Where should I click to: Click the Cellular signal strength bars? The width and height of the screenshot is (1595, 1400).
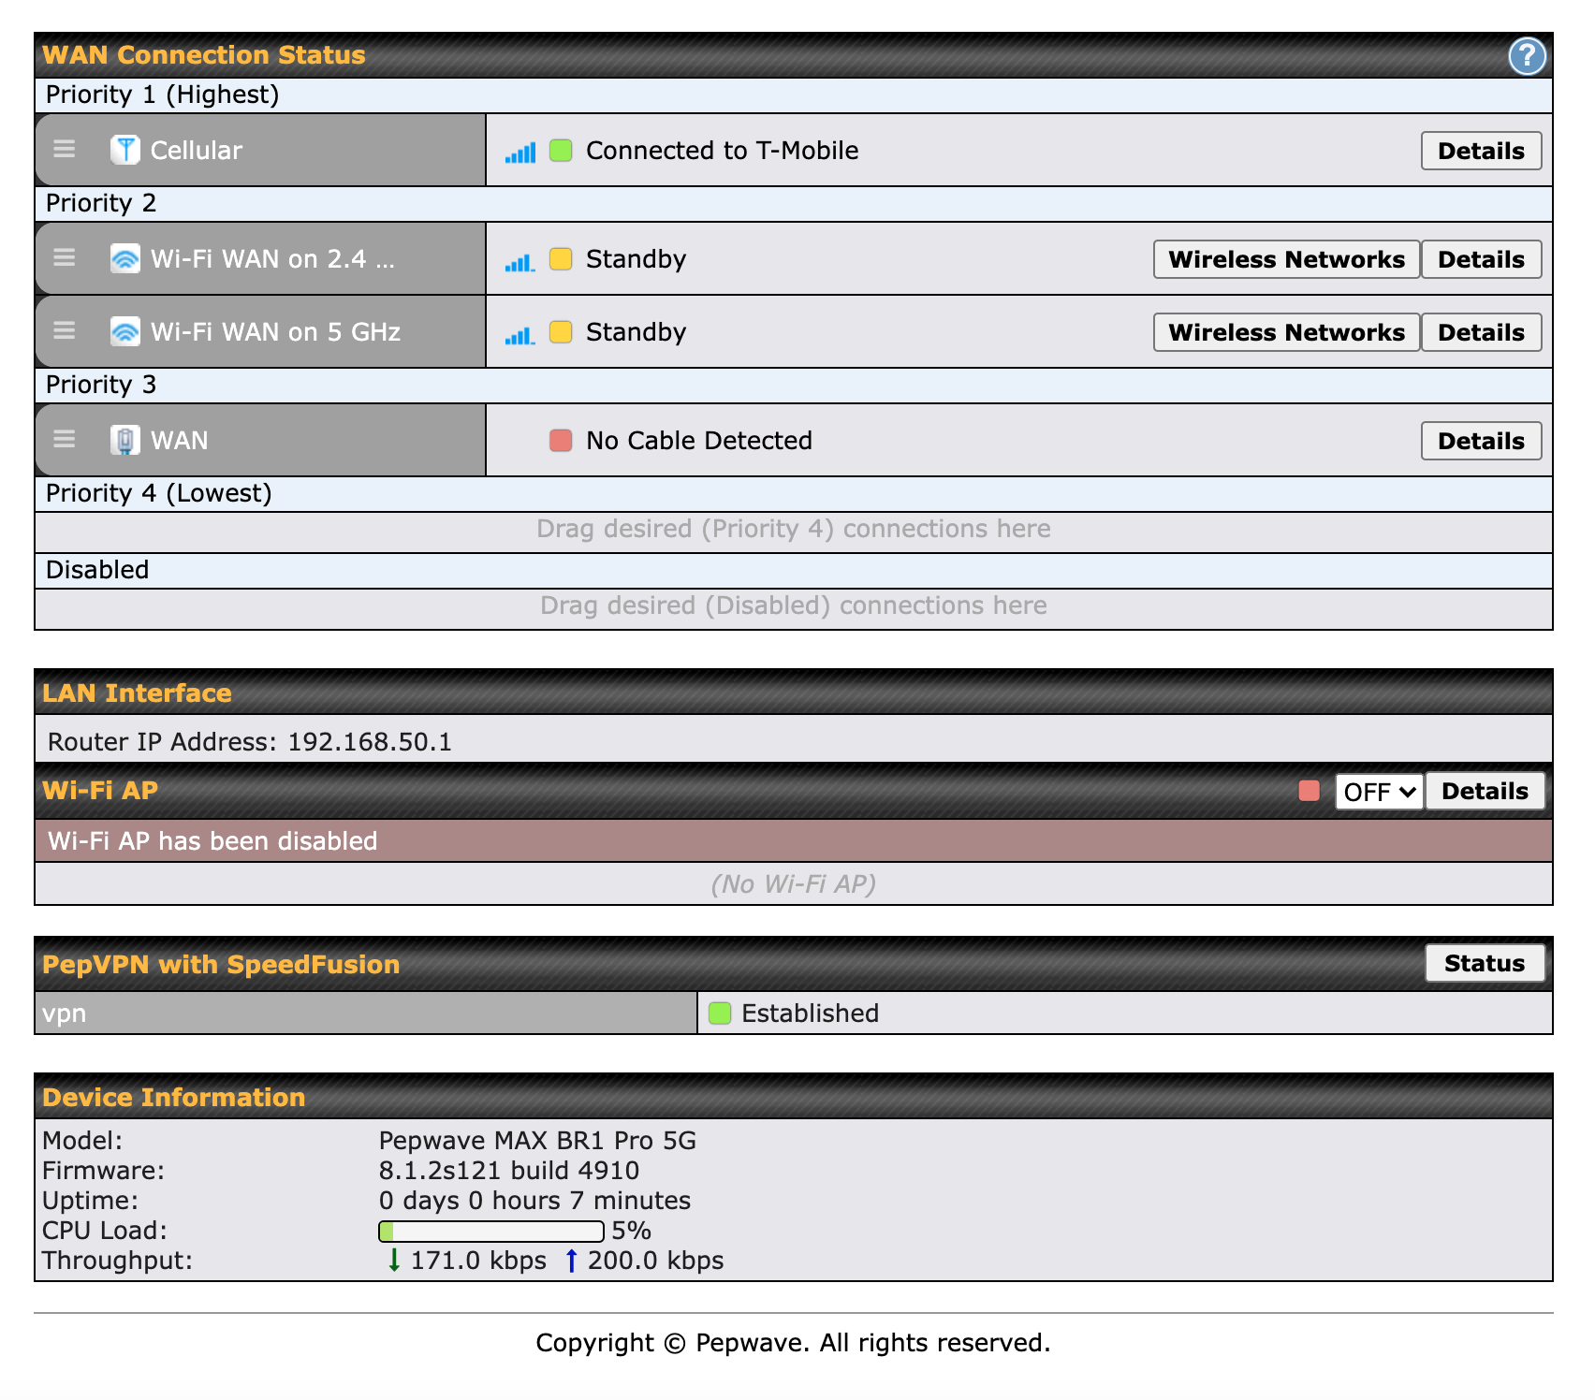click(x=520, y=152)
